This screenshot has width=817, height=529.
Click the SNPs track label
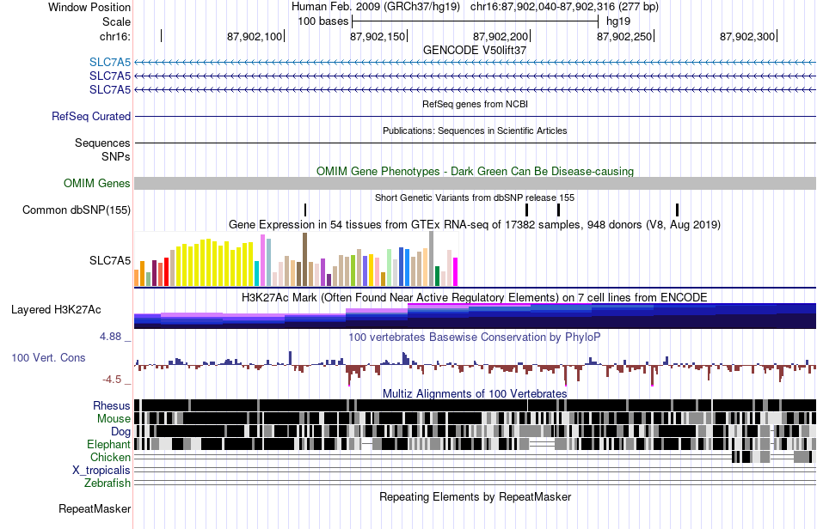coord(116,156)
